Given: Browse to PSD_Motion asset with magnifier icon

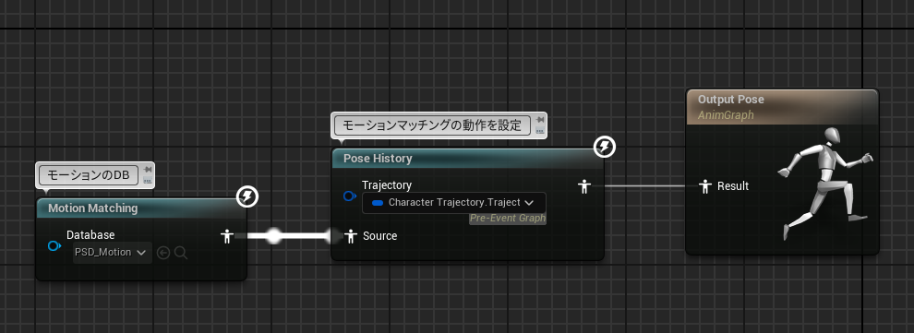Looking at the screenshot, I should pos(181,253).
